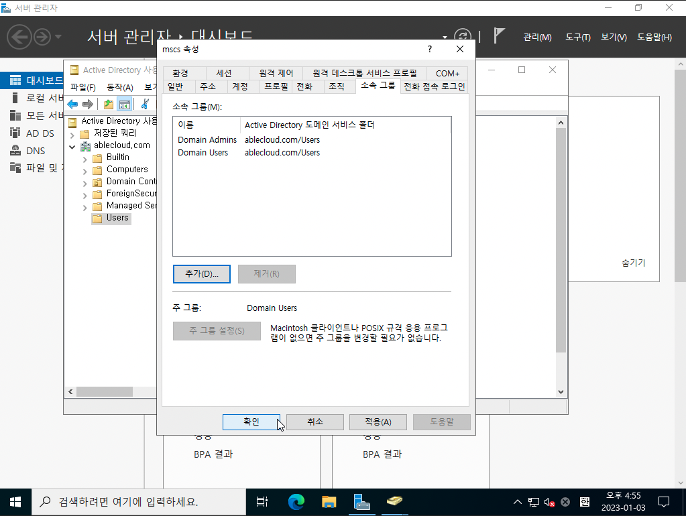Open the 관리(M) menu

[537, 37]
